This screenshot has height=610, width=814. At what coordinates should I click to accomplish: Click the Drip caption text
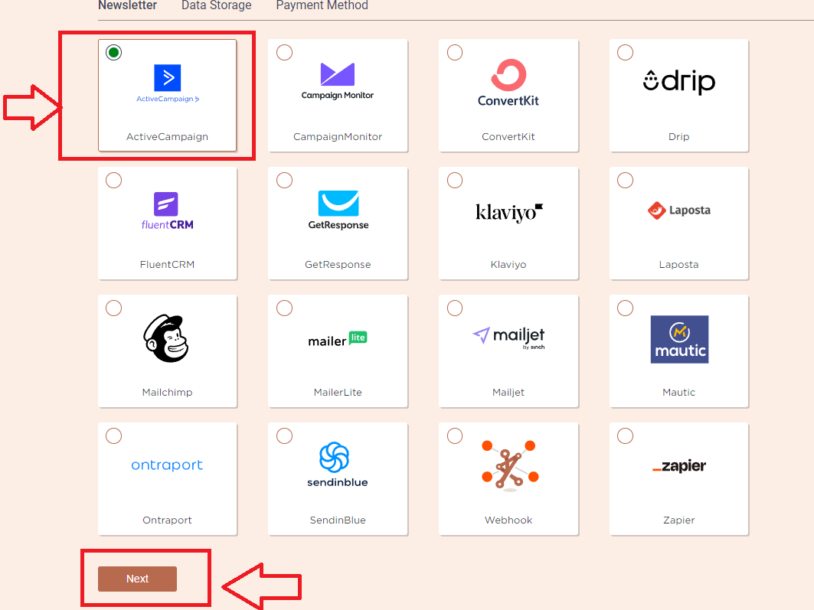(x=679, y=136)
